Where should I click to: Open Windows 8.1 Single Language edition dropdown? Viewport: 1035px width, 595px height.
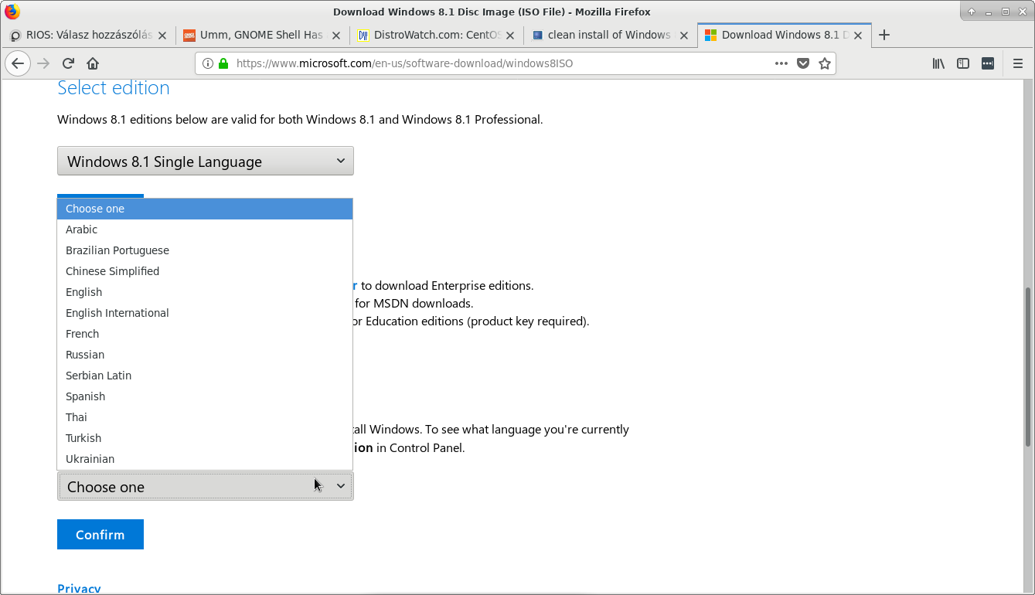click(x=206, y=161)
